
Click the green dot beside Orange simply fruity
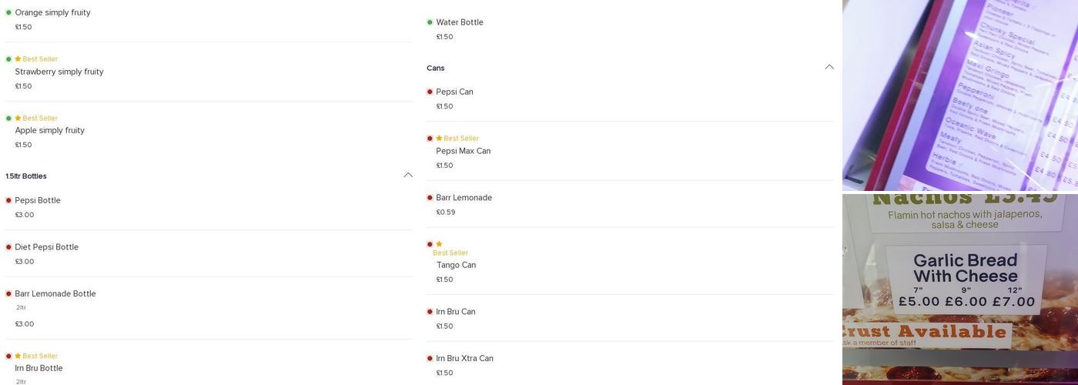coord(8,13)
